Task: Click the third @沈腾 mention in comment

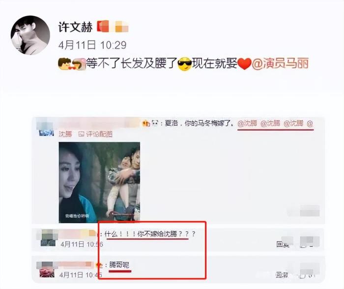Action: coord(293,123)
